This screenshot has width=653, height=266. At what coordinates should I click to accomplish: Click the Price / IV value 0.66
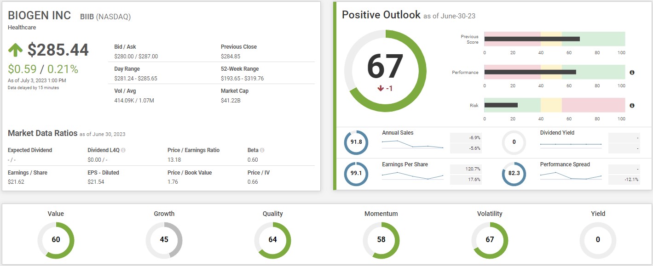click(x=253, y=182)
